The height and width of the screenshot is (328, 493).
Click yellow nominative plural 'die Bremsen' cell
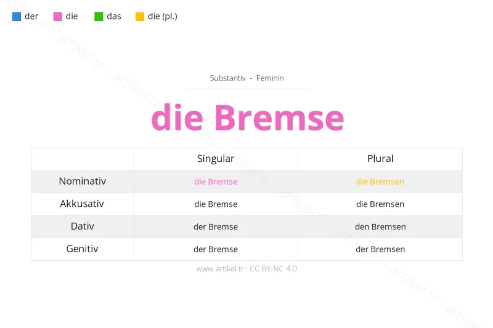coord(380,182)
